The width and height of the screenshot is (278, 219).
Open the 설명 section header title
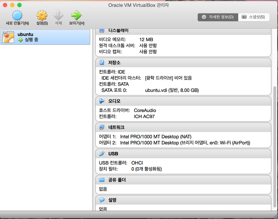tap(112, 200)
